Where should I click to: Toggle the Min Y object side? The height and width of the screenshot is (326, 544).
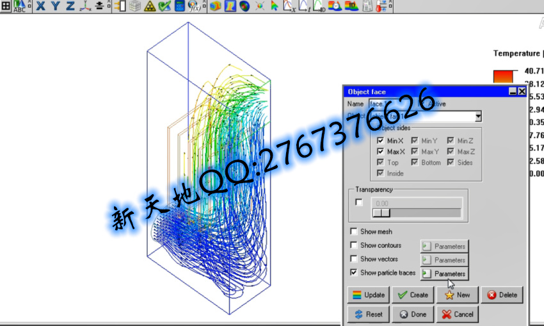click(415, 141)
